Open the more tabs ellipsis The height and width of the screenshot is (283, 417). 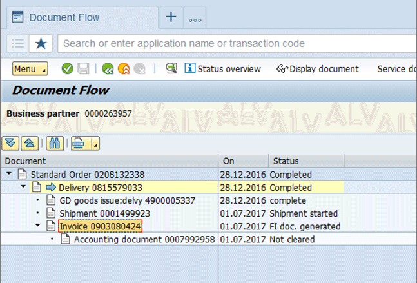tap(195, 17)
